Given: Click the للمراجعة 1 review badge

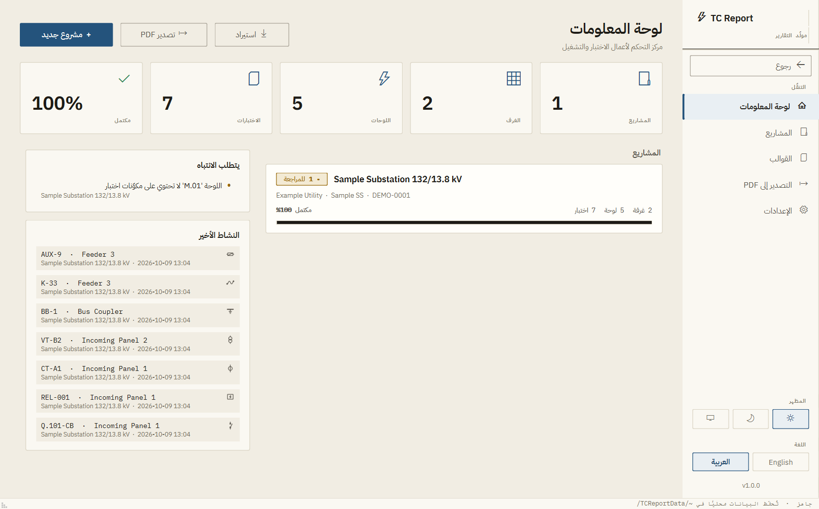Looking at the screenshot, I should 302,179.
